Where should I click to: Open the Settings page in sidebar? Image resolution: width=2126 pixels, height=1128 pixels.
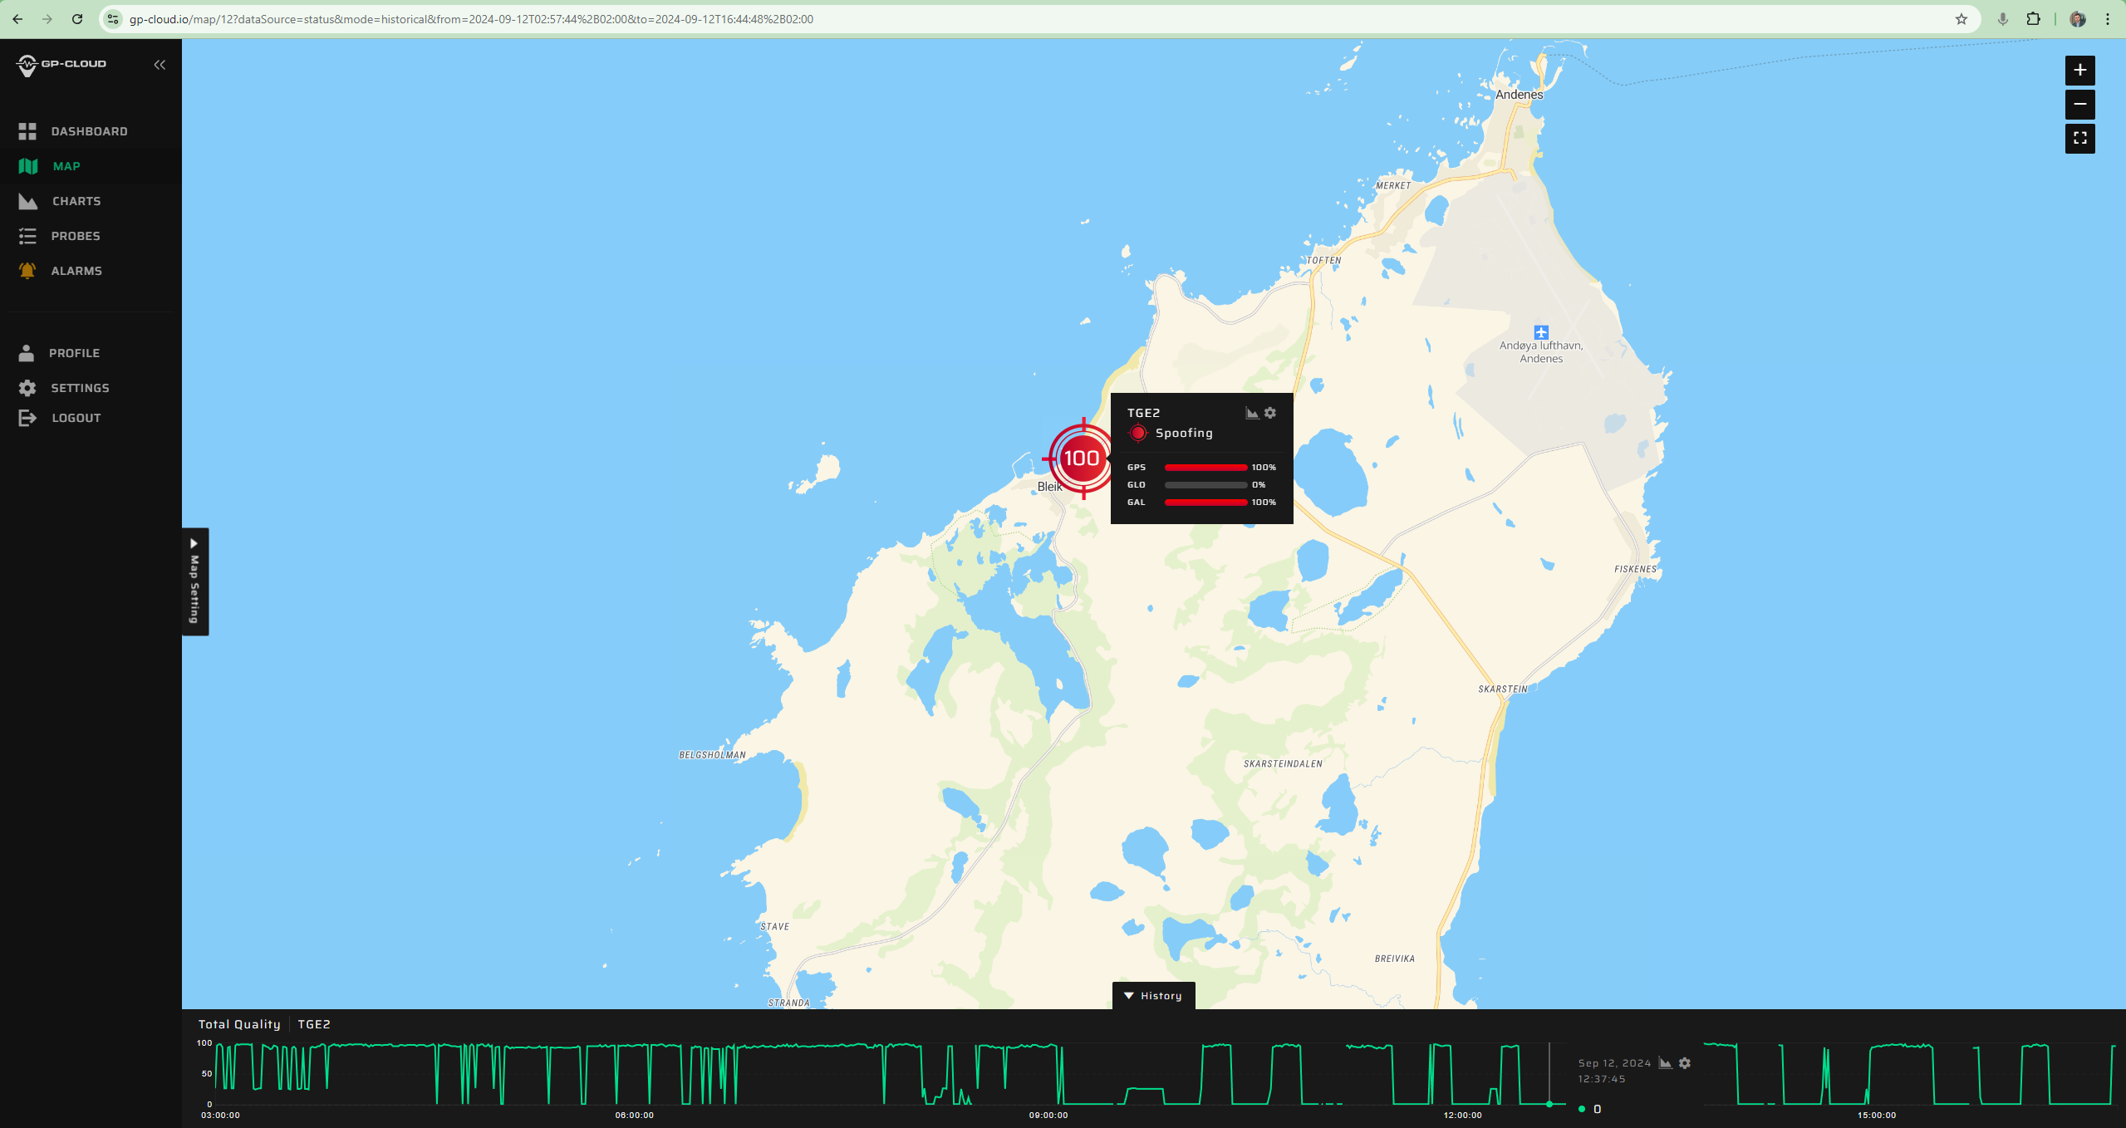pyautogui.click(x=80, y=388)
